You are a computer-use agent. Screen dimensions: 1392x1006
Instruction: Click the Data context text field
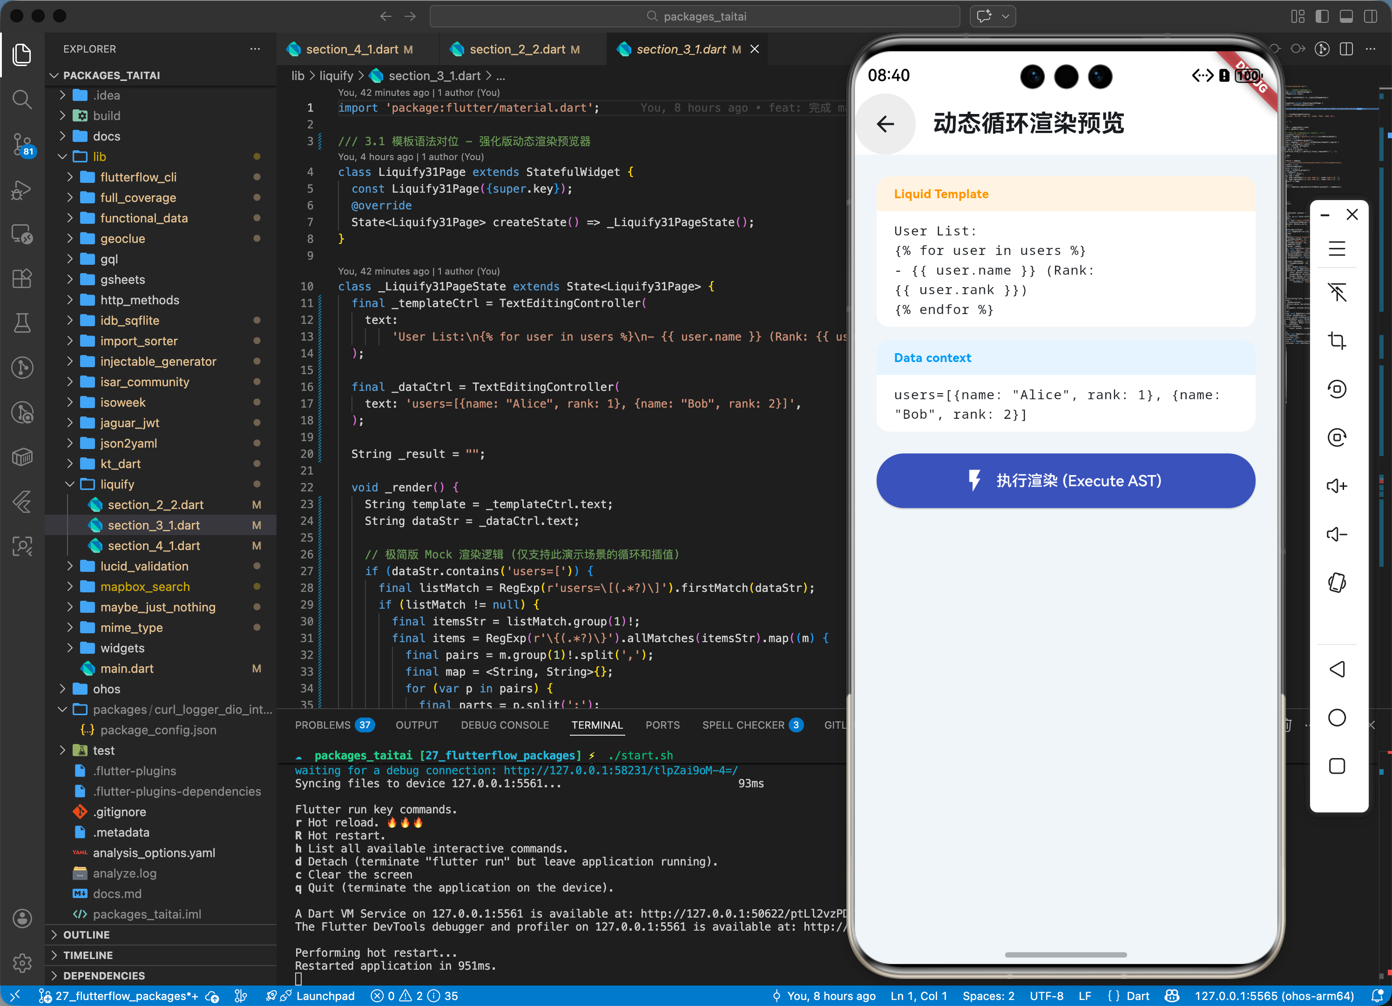coord(1065,404)
